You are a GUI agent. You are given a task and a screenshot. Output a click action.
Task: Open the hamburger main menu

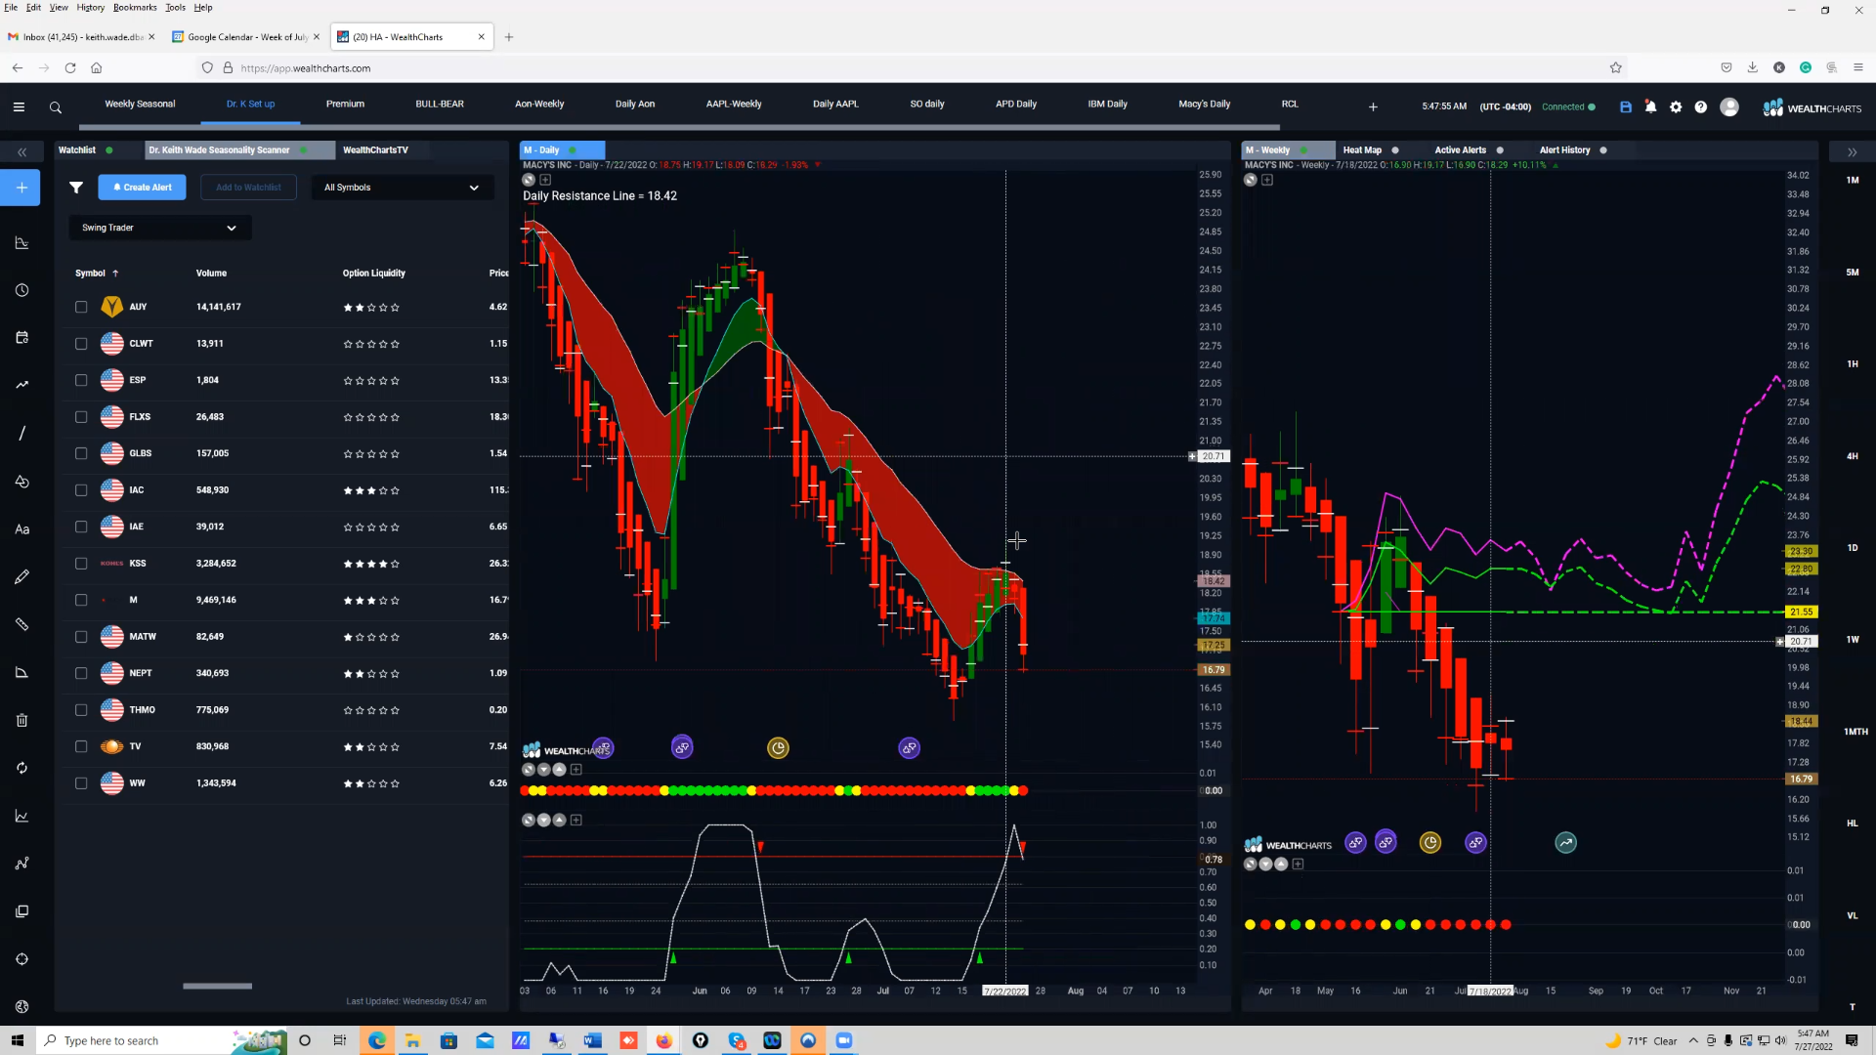tap(19, 107)
